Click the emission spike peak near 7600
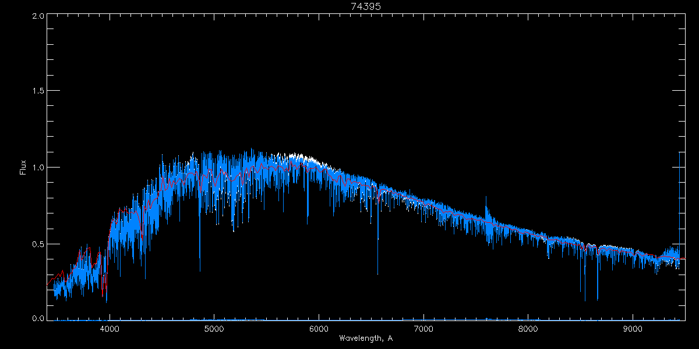The height and width of the screenshot is (349, 699). pyautogui.click(x=486, y=197)
